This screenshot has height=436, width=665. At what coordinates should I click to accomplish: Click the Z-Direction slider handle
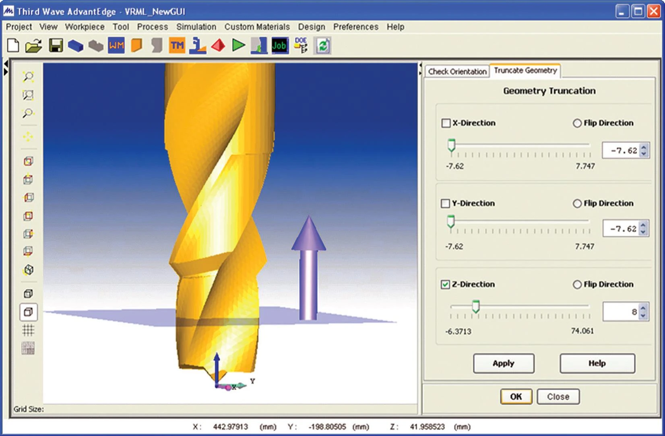(x=476, y=307)
